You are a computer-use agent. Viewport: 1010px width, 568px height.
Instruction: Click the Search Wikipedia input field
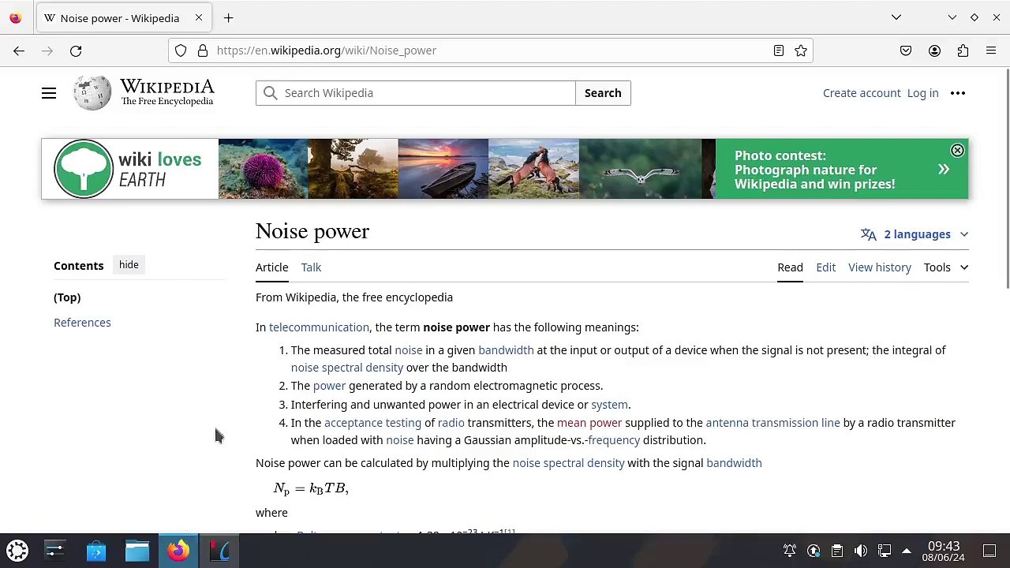point(416,93)
